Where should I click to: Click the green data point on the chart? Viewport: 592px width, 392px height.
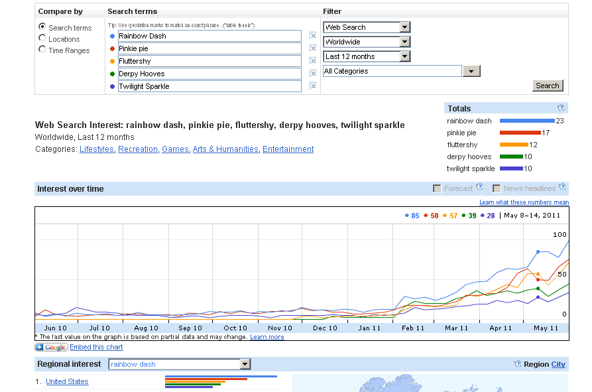[x=538, y=289]
